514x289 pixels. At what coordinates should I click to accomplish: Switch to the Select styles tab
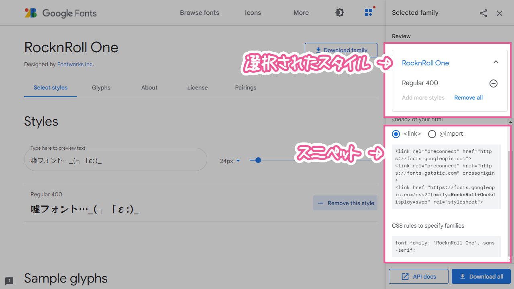pyautogui.click(x=51, y=88)
